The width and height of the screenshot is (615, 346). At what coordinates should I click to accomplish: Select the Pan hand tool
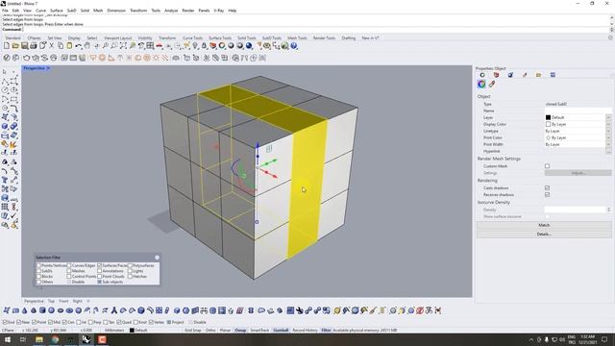(86, 46)
